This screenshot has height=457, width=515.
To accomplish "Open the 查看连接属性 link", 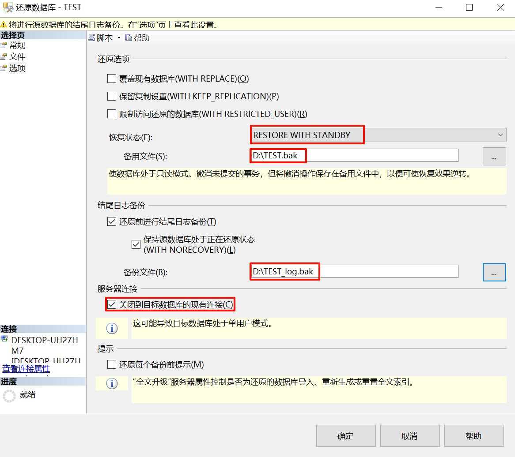I will [26, 369].
